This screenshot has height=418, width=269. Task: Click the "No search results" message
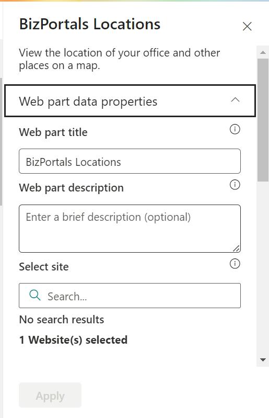tap(62, 319)
